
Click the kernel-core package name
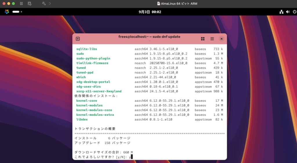(x=86, y=101)
